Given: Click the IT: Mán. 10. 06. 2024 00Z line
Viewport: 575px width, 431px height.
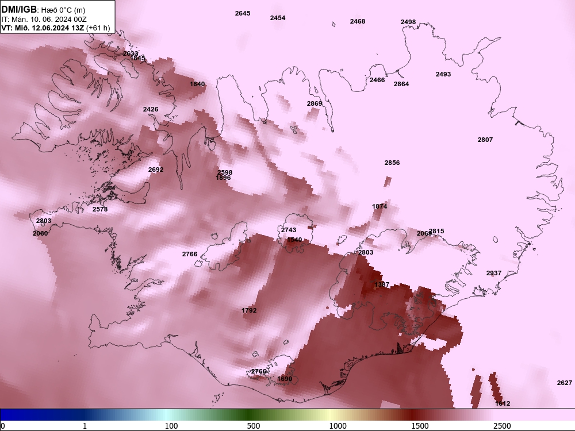Looking at the screenshot, I should coord(44,19).
